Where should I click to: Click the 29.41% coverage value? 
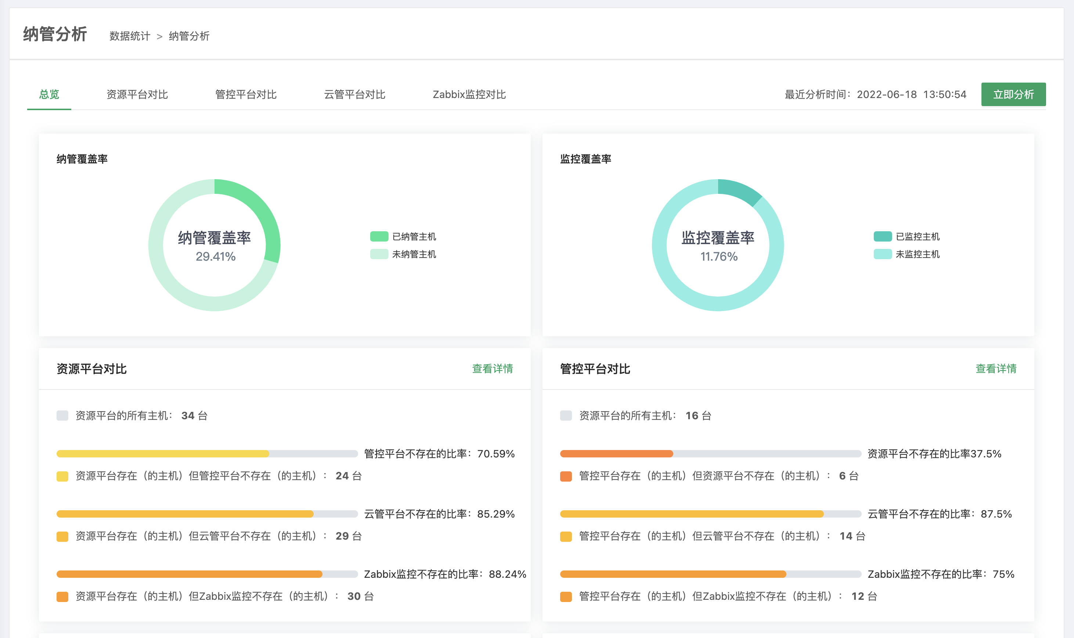click(x=216, y=257)
